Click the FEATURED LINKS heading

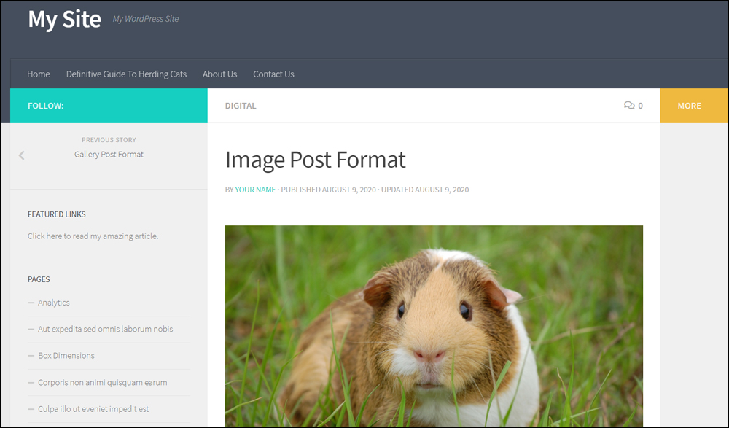pyautogui.click(x=57, y=214)
